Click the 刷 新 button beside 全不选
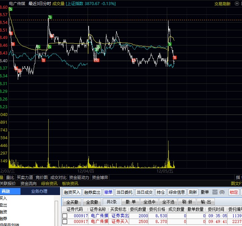Viewport: 242px width, 226px height. (187, 202)
